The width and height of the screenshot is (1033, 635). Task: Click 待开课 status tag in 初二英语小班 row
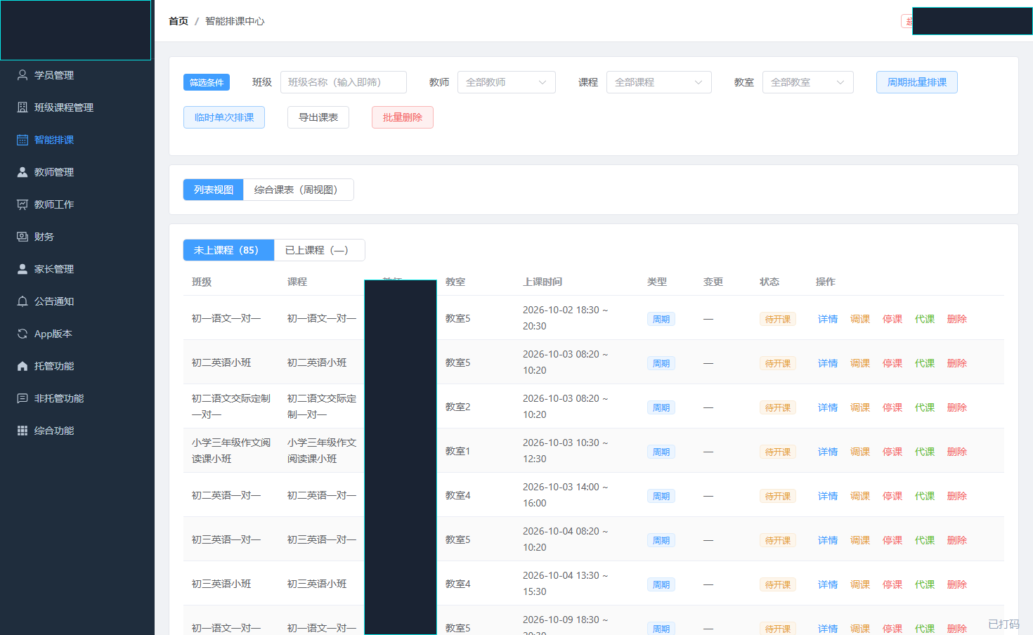pos(778,363)
